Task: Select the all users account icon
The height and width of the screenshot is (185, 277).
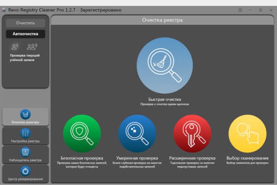Action: click(32, 47)
